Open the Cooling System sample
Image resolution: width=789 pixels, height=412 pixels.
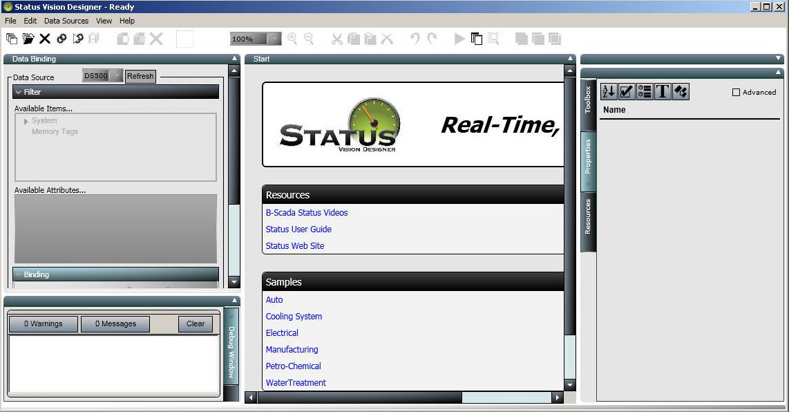294,316
